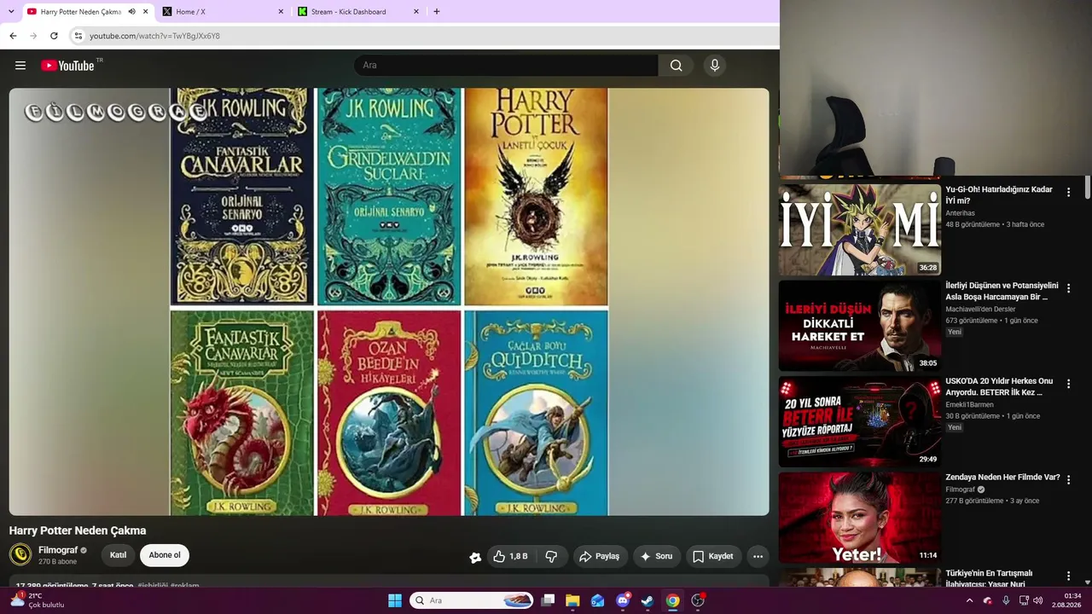Viewport: 1092px width, 614px height.
Task: Close the Kick Dashboard tab
Action: pyautogui.click(x=416, y=12)
